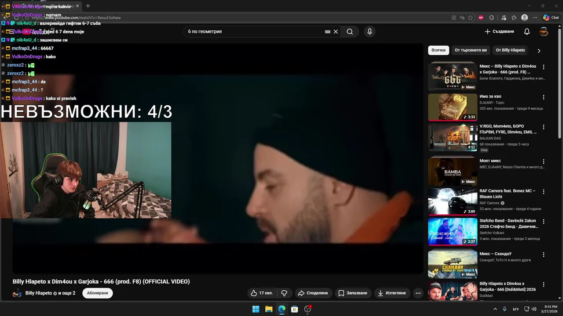Open Моят микс playlist thumbnail
Screen dimensions: 563x316
click(453, 172)
